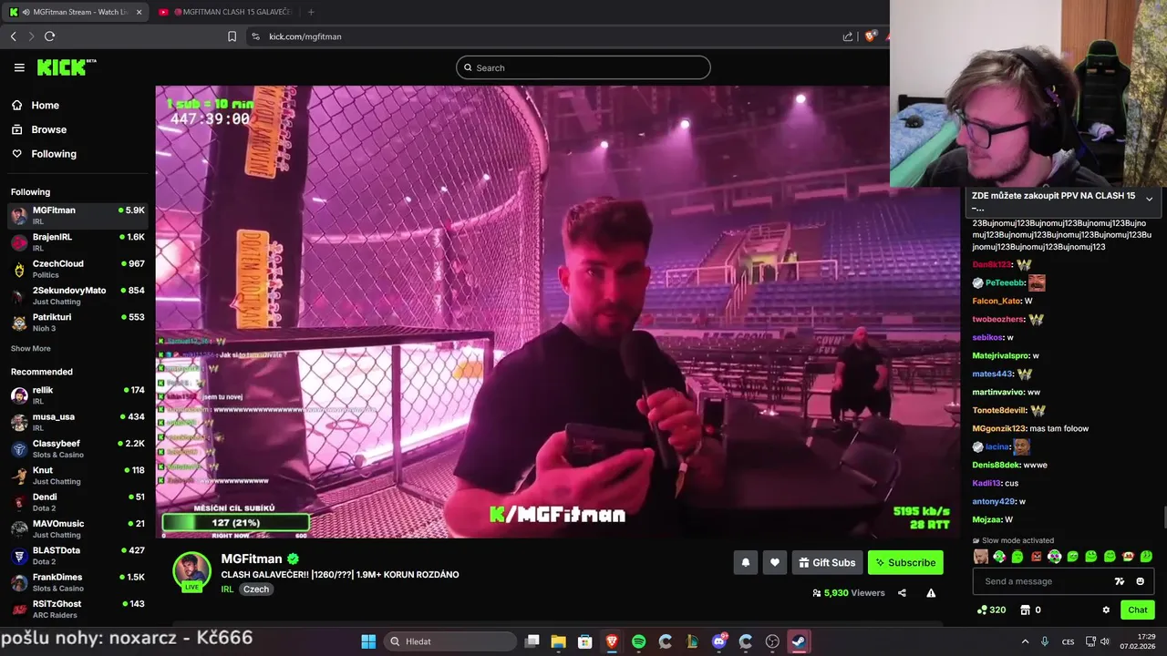Open Dendi recommended channel
Screen dimensions: 1167x656
pyautogui.click(x=77, y=502)
